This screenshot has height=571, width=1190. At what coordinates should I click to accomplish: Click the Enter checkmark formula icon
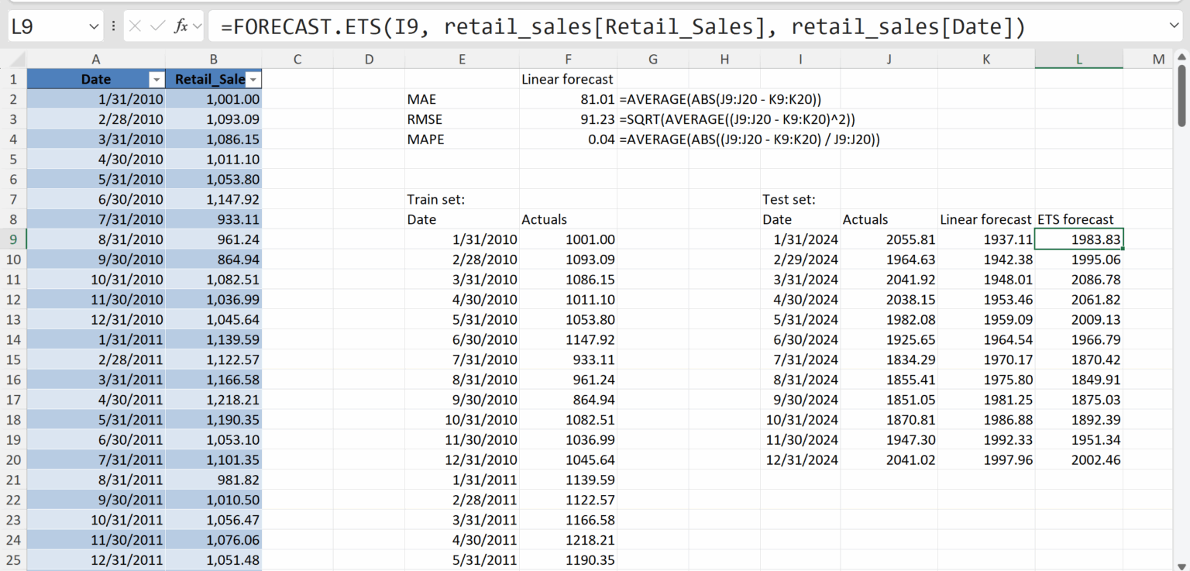pyautogui.click(x=157, y=26)
